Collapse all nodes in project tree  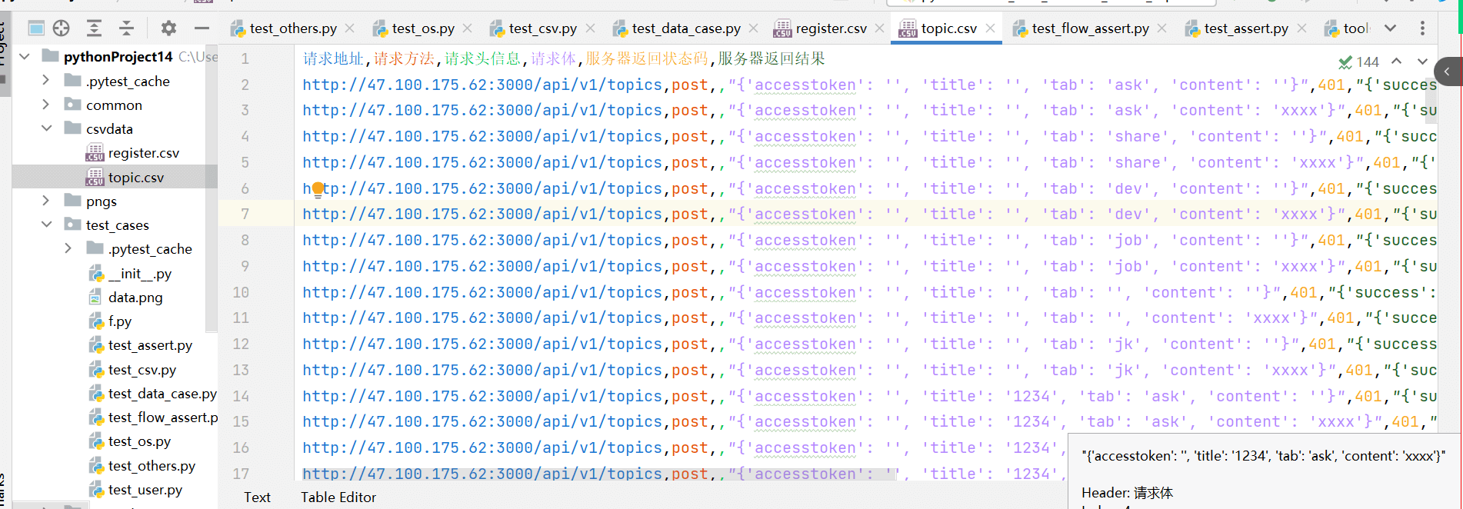click(126, 28)
